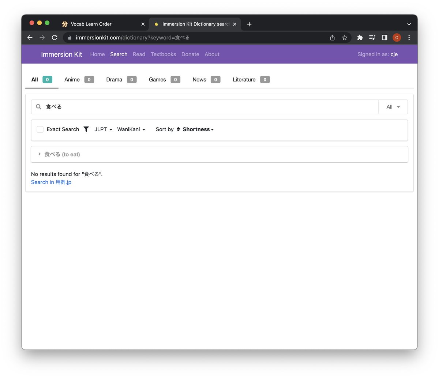Click the No results found message
Screen dimensions: 439x378
tap(67, 174)
